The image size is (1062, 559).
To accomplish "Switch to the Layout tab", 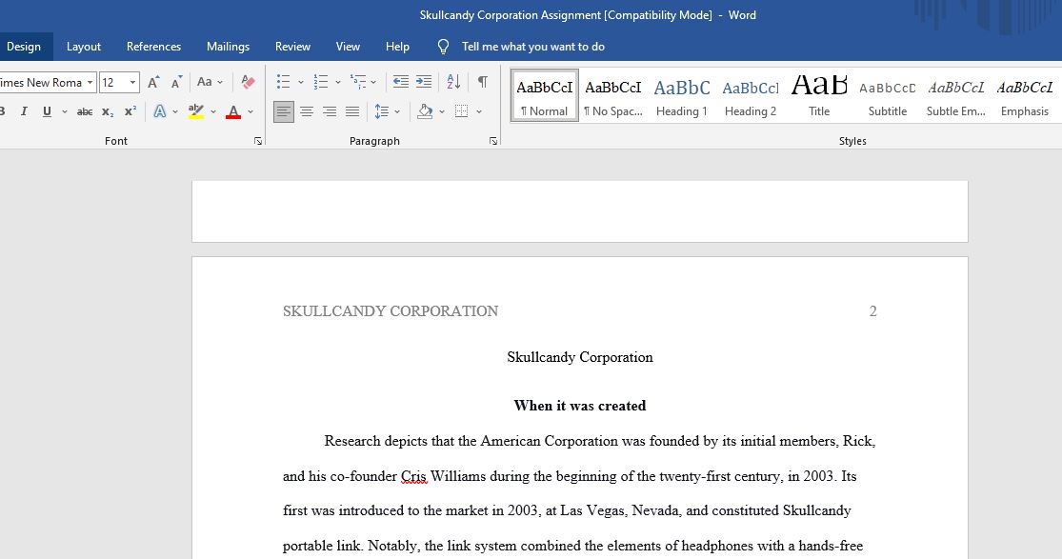I will coord(83,46).
